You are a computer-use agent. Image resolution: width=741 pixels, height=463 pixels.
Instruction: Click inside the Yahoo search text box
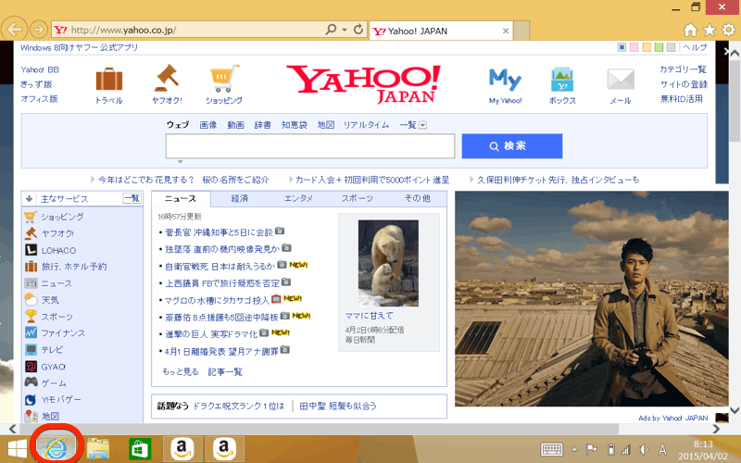pyautogui.click(x=309, y=146)
